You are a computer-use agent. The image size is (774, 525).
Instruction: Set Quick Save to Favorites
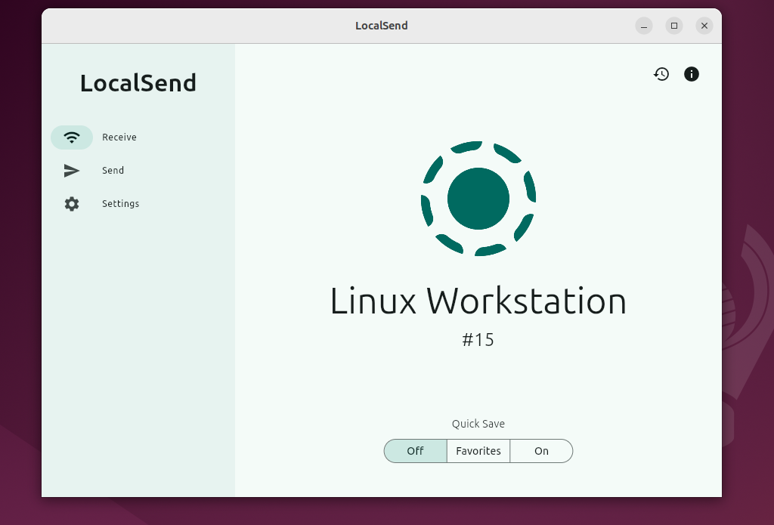pyautogui.click(x=478, y=451)
